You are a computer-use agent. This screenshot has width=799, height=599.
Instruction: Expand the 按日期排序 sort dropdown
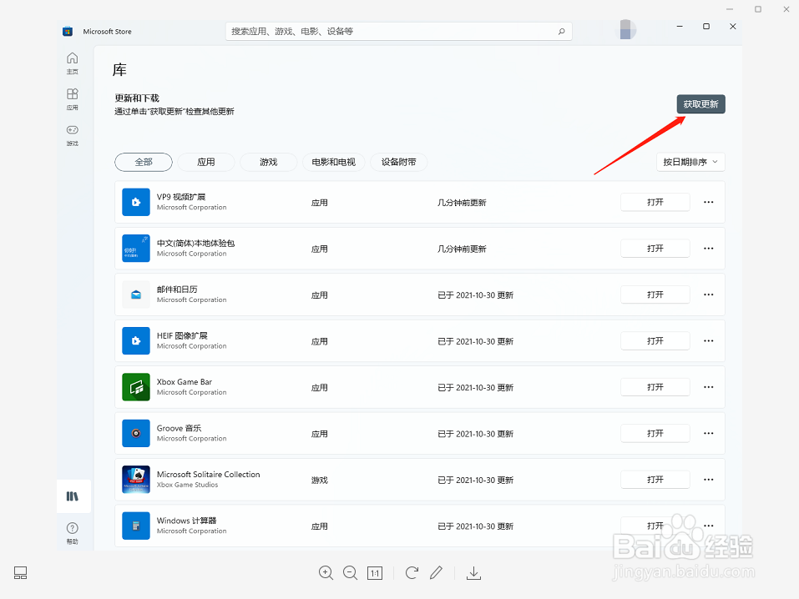click(x=690, y=162)
